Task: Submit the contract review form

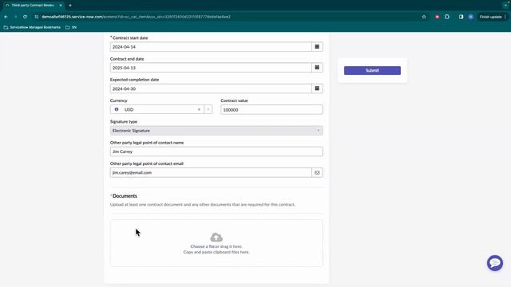Action: coord(372,70)
